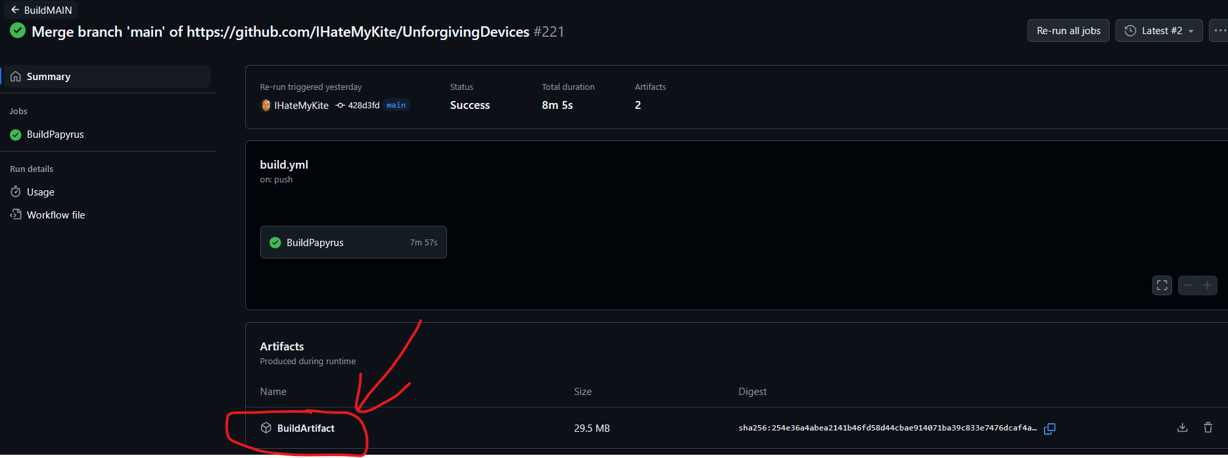Click success icon in BuildPapyrus graph card
The image size is (1228, 458).
(x=275, y=242)
